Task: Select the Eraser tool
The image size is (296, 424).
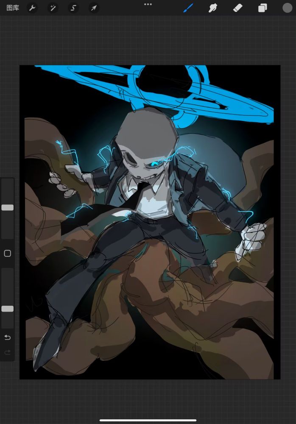Action: [238, 8]
